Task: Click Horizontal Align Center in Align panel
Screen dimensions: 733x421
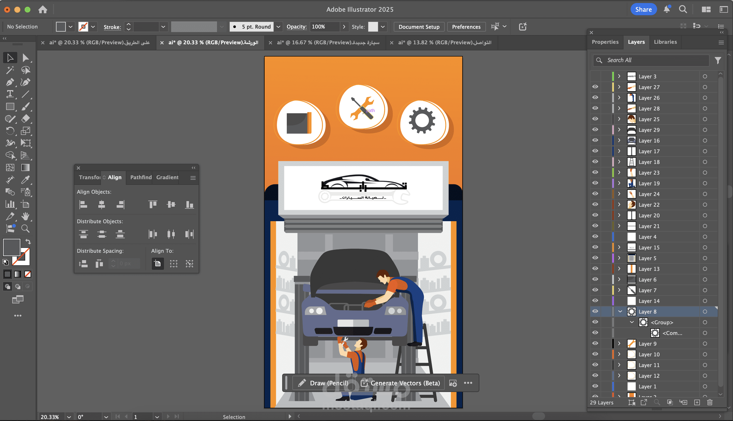Action: 102,205
